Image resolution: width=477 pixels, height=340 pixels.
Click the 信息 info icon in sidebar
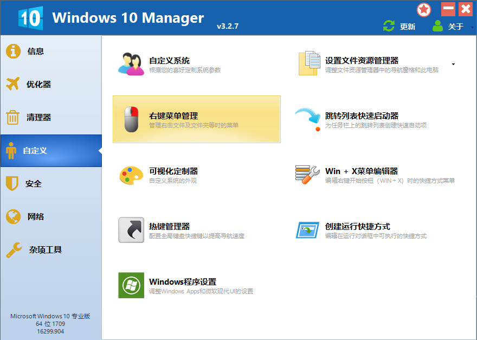[x=12, y=51]
